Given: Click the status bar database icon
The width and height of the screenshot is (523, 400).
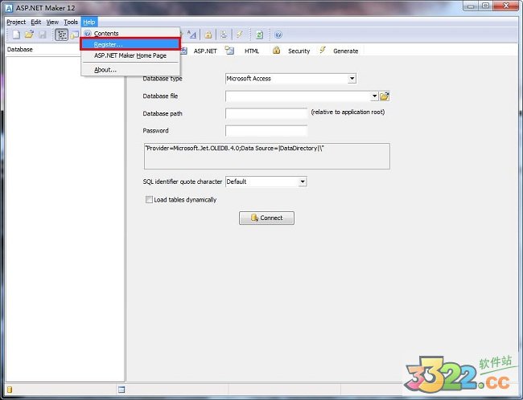Looking at the screenshot, I should [x=10, y=390].
